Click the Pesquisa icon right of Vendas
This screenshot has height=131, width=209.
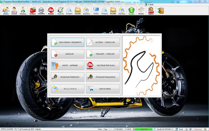pyautogui.click(x=105, y=11)
